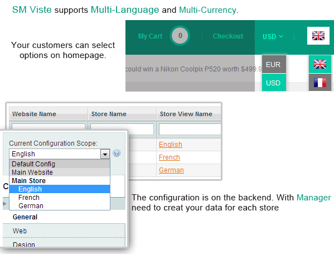Image resolution: width=334 pixels, height=254 pixels.
Task: Choose Main Website scope option
Action: [60, 172]
